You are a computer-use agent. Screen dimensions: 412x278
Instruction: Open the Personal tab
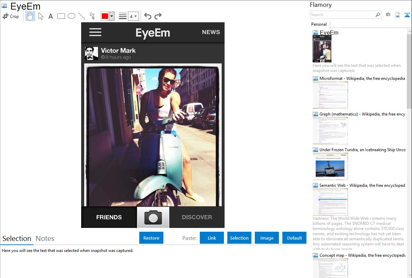click(x=319, y=24)
